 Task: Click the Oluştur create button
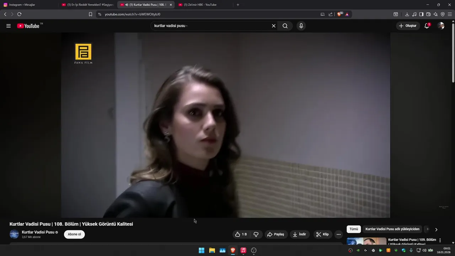click(408, 26)
